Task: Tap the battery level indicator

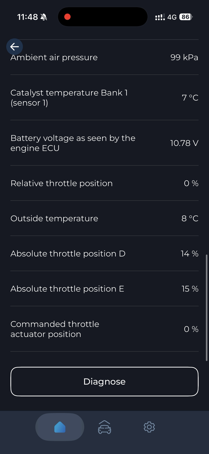Action: pyautogui.click(x=186, y=17)
